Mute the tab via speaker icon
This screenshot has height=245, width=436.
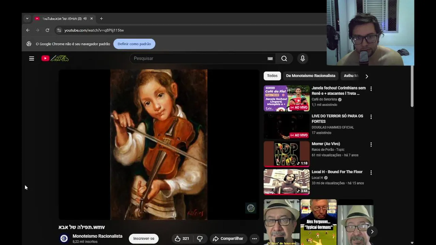(85, 19)
